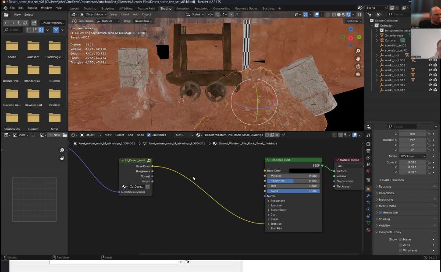This screenshot has height=272, width=441.
Task: Open the Render menu
Action: pos(32,8)
